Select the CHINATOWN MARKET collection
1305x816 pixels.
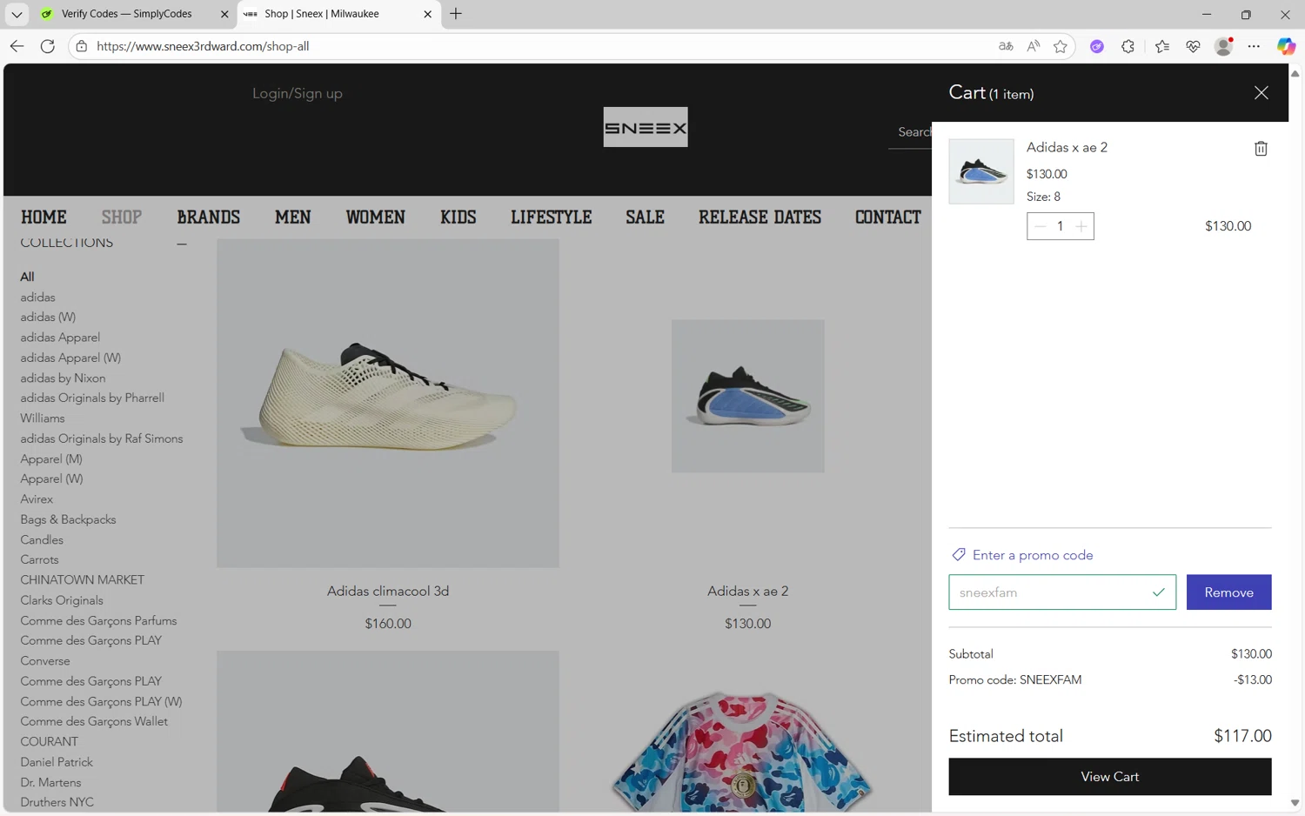click(x=83, y=580)
